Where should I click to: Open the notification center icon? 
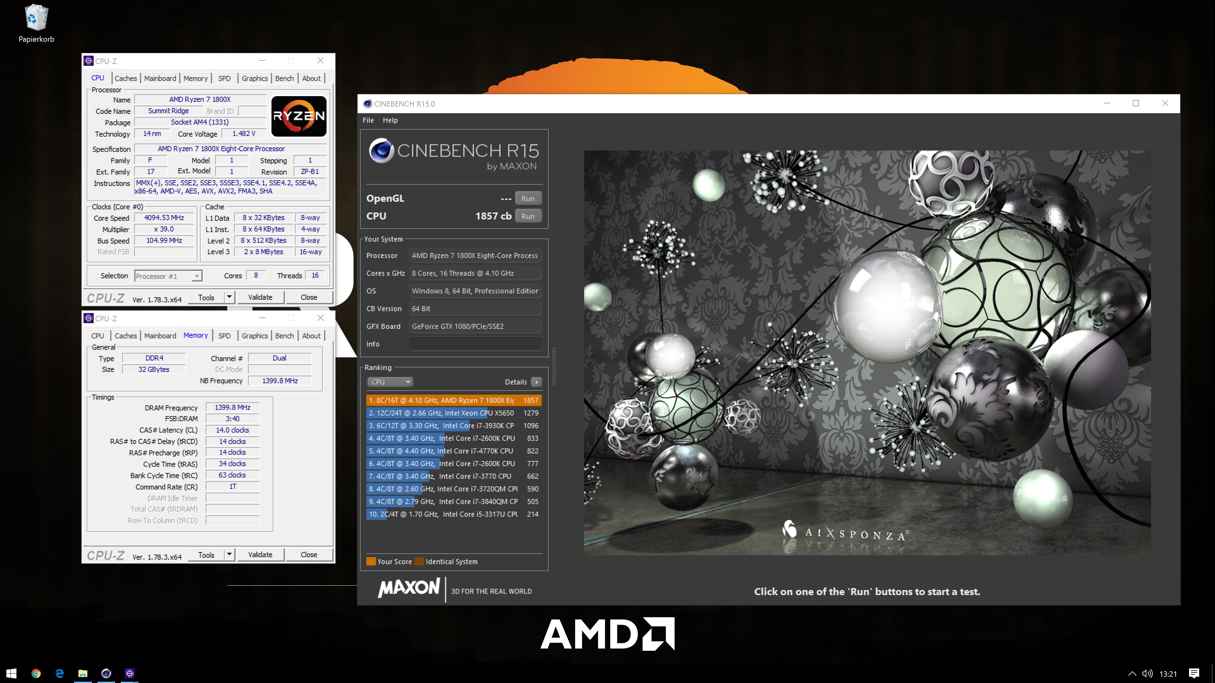[x=1194, y=674]
